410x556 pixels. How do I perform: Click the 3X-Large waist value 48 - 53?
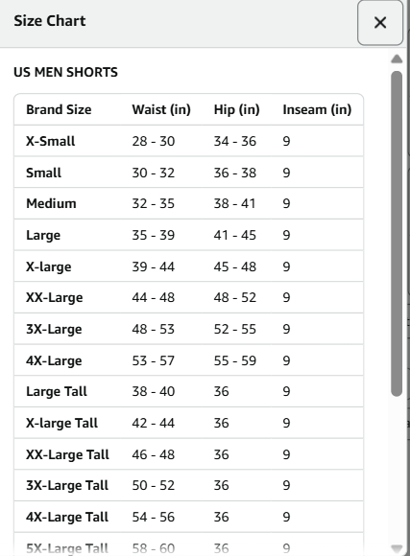pos(153,329)
